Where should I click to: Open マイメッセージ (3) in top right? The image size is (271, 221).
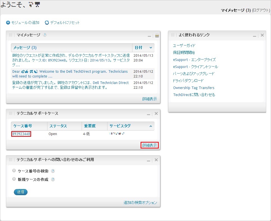pos(236,10)
